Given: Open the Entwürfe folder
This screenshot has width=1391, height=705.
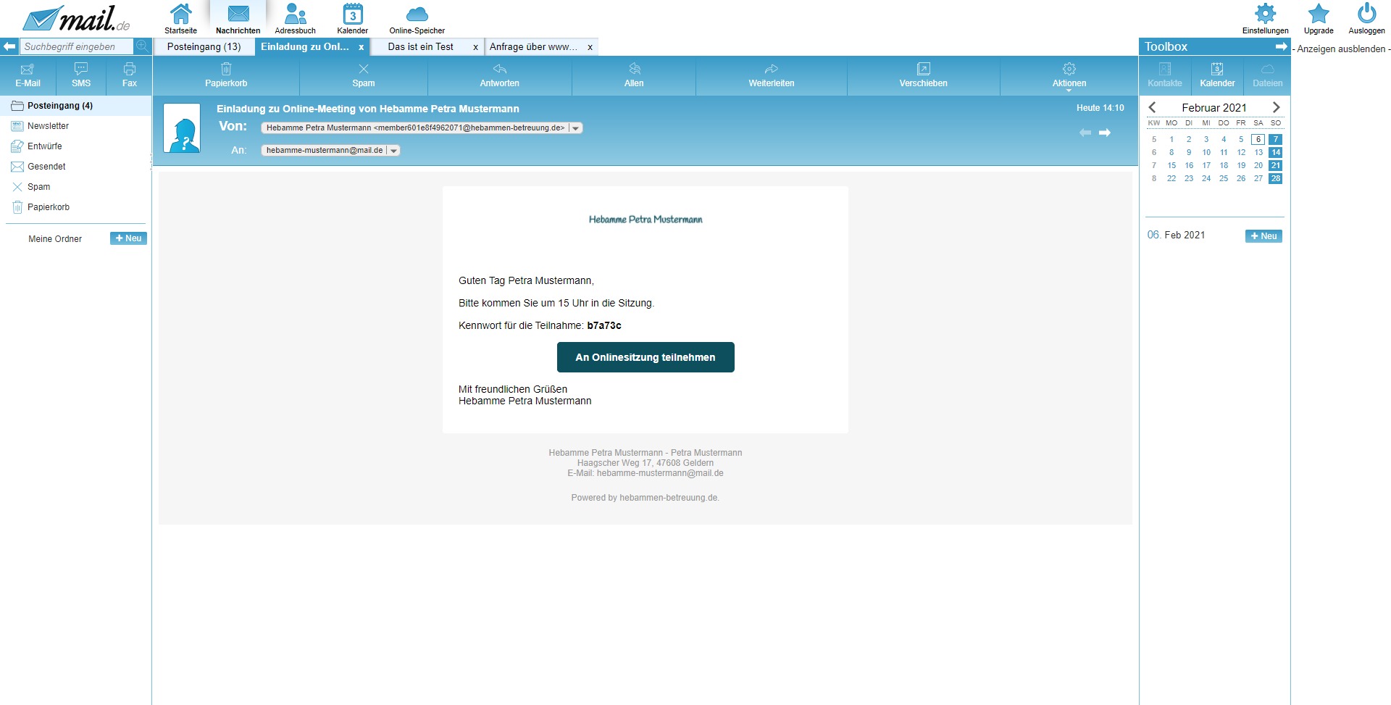Looking at the screenshot, I should tap(45, 146).
